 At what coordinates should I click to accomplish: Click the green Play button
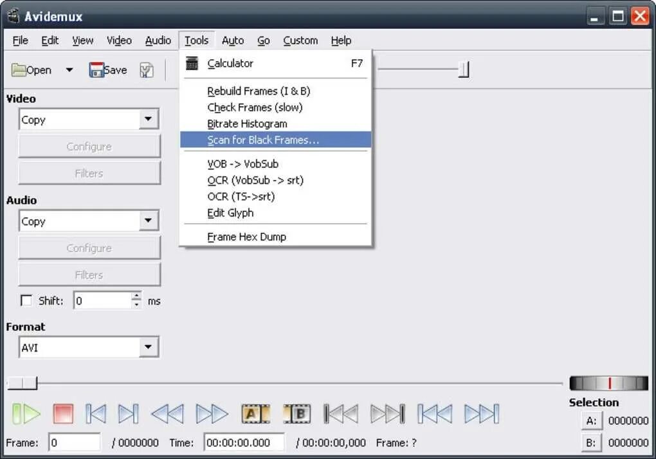[x=26, y=413]
